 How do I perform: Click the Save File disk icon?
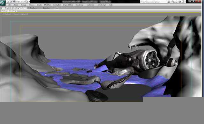(x=14, y=2)
